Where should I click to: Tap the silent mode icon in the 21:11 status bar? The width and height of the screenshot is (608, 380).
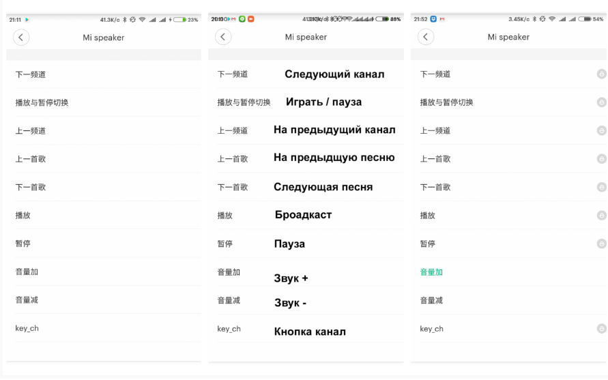(x=132, y=19)
